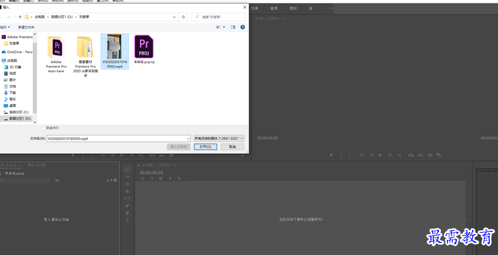498x255 pixels.
Task: Select the 配套素材 Premiere Pro 2020 folder
Action: pyautogui.click(x=85, y=56)
